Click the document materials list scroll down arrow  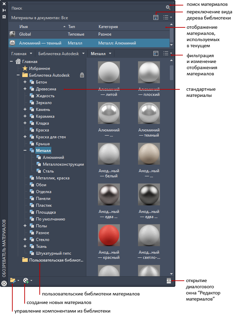coord(172,45)
